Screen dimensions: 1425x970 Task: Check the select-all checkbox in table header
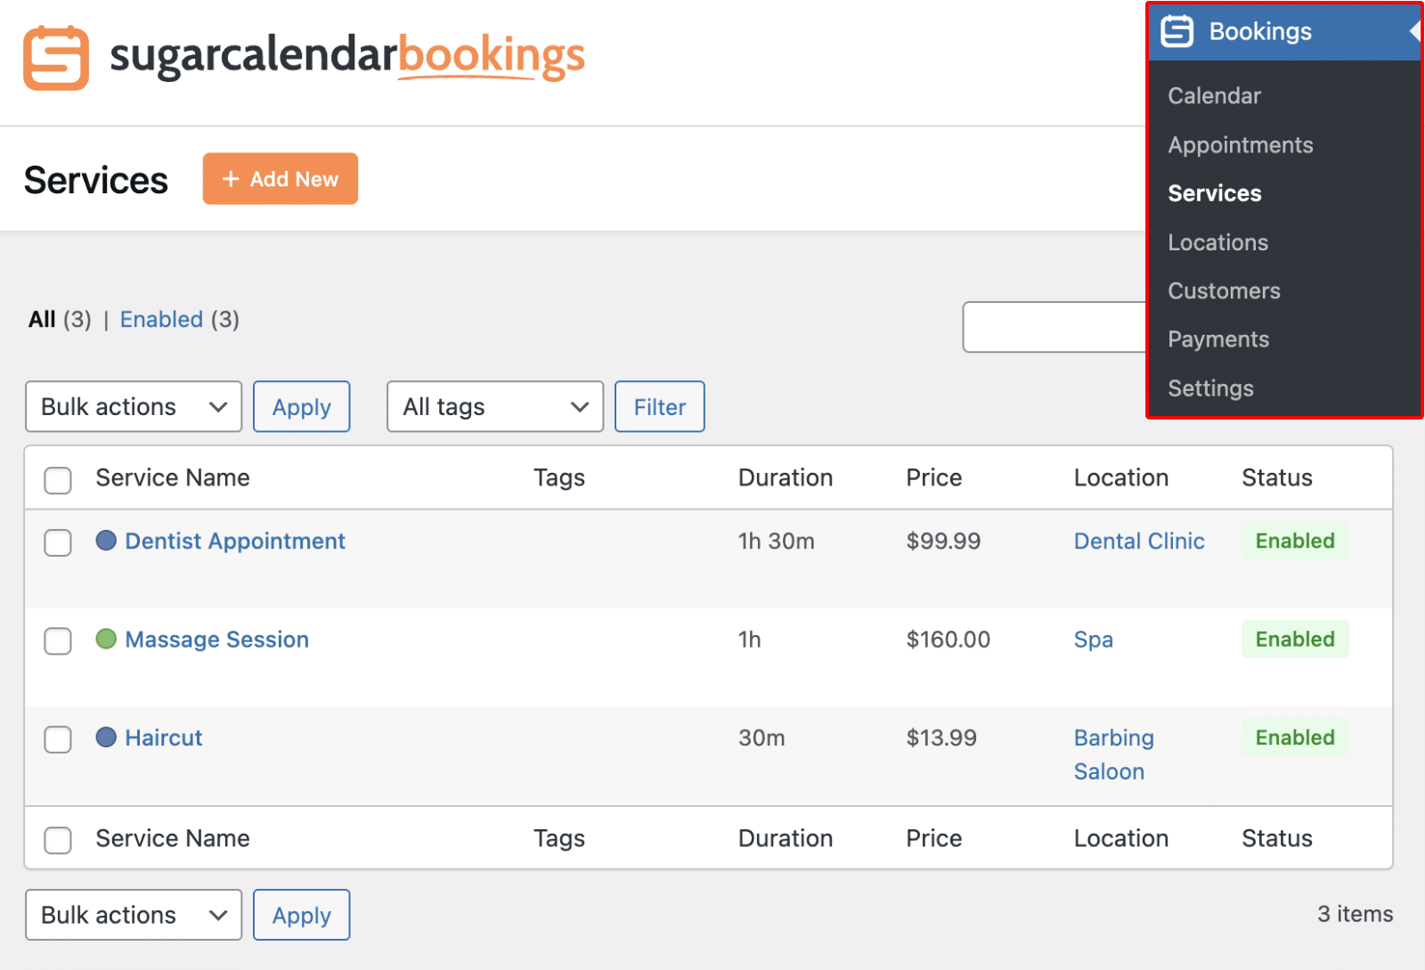[x=57, y=480]
